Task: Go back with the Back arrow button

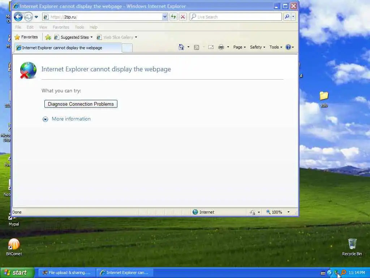Action: pyautogui.click(x=18, y=17)
